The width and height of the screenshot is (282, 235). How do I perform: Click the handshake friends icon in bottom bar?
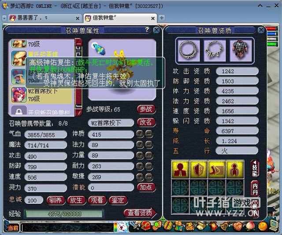[237, 226]
